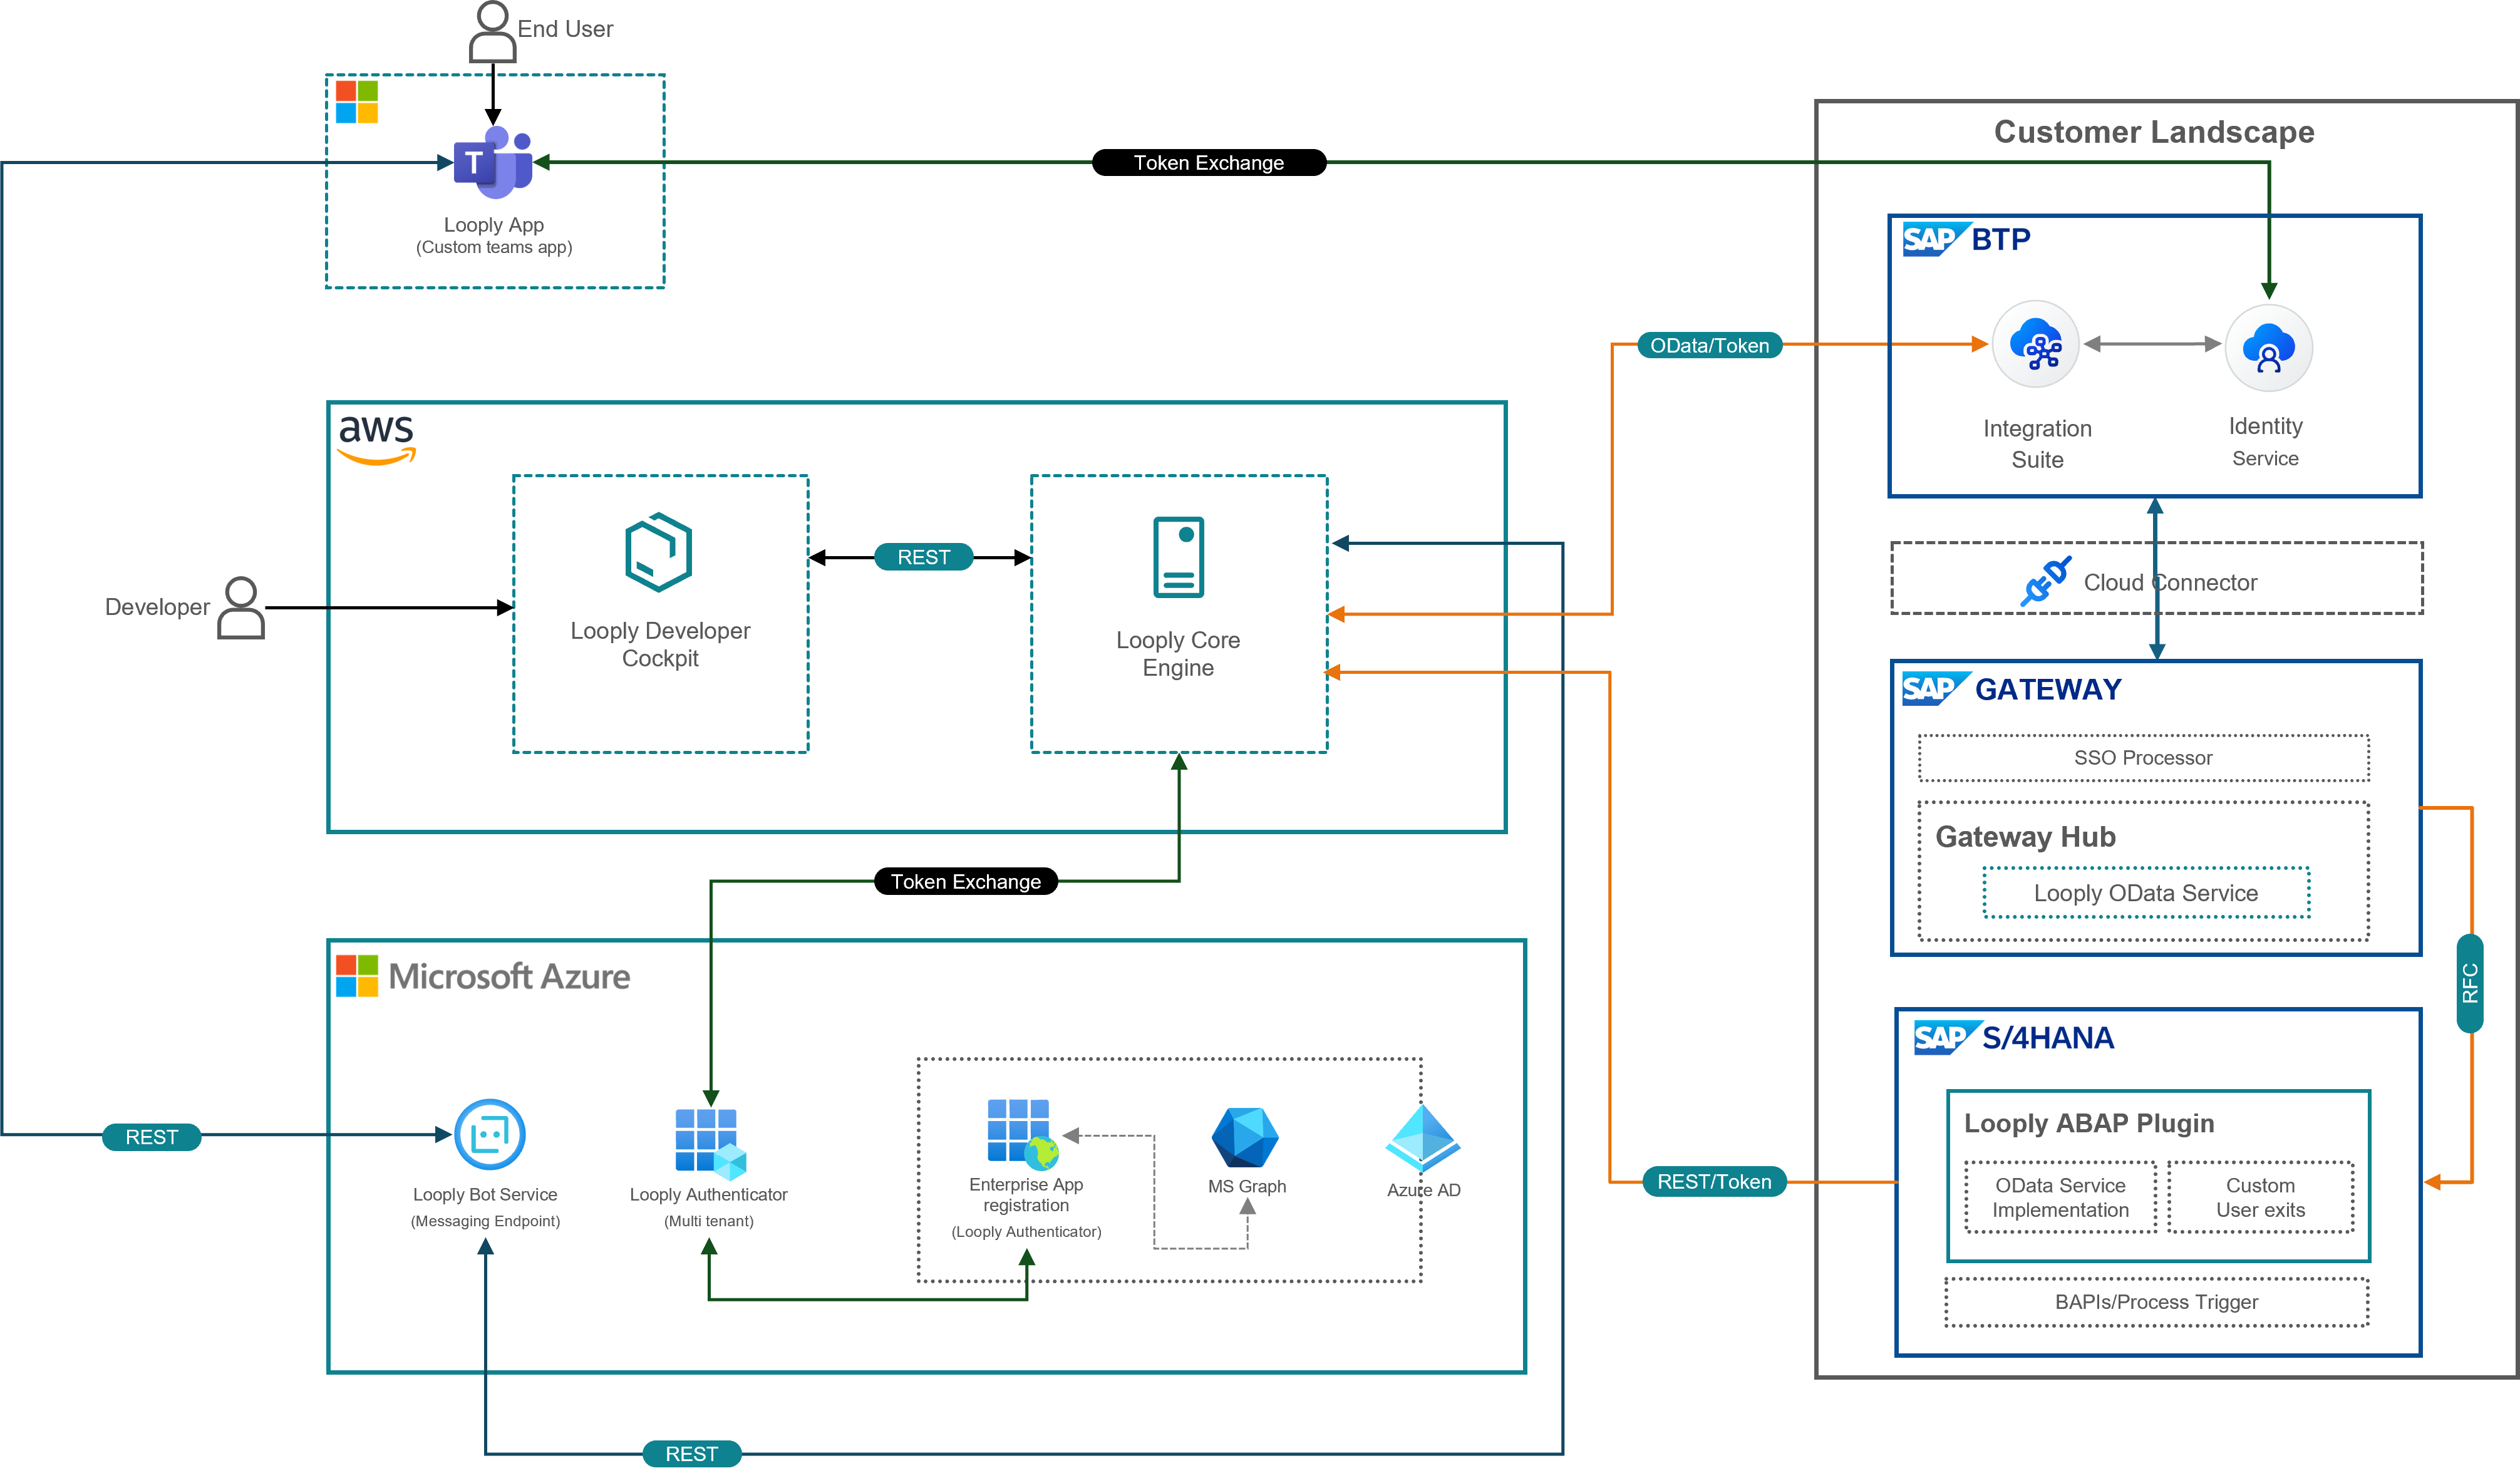Click the OData/Token connector label

pos(1709,345)
